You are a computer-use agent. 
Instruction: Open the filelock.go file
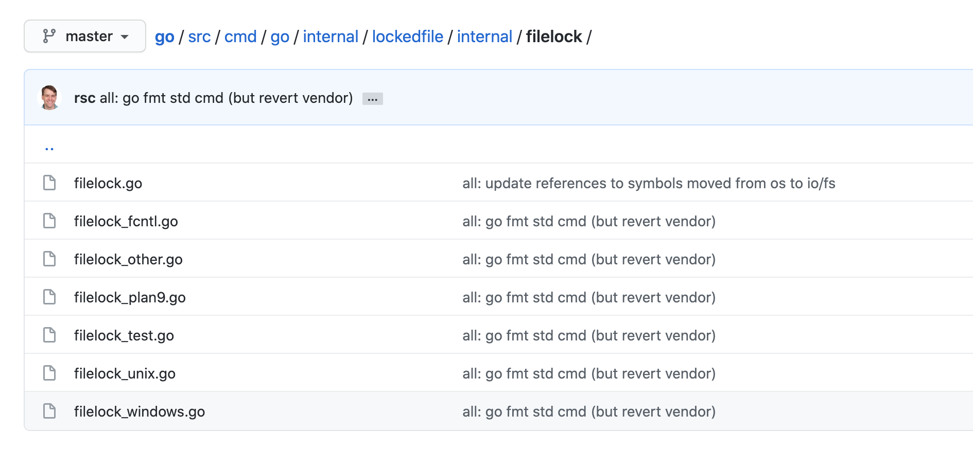108,183
